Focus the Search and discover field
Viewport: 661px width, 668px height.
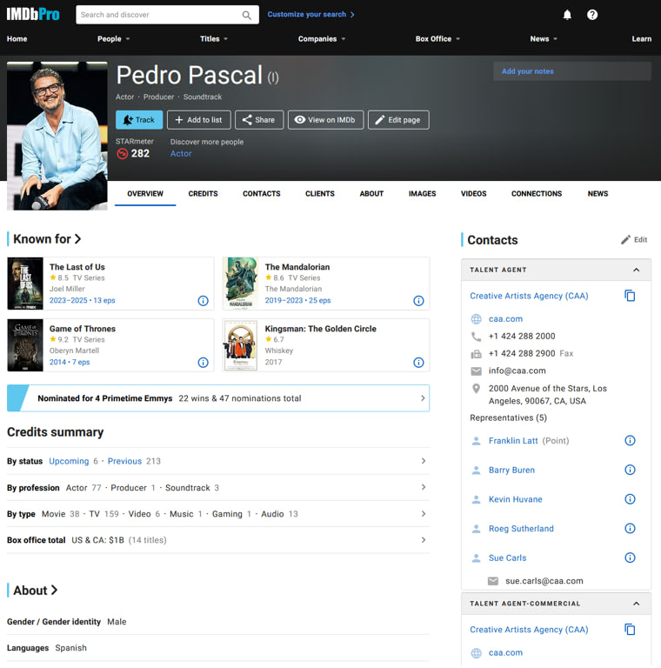pos(167,15)
